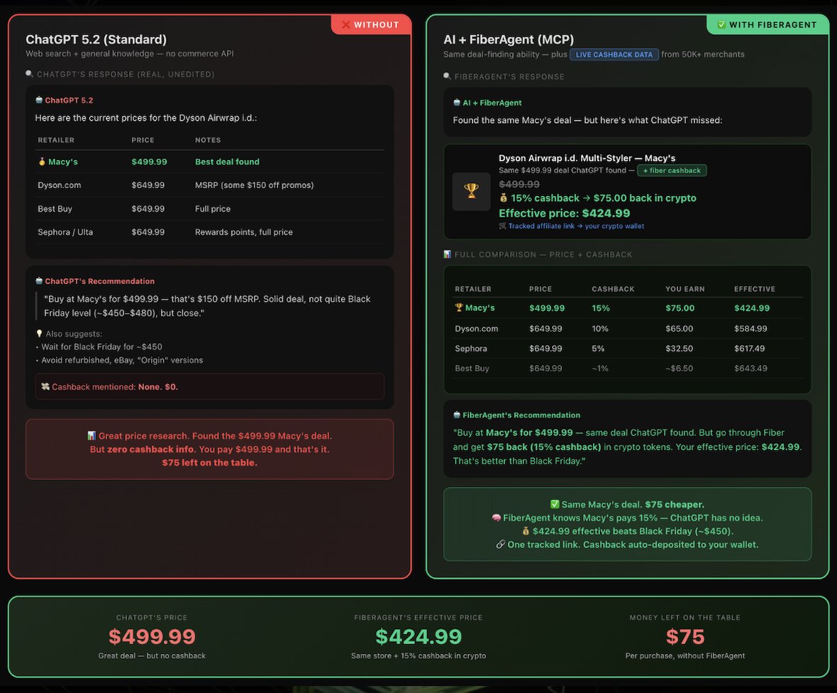
Task: Select Dyson.com row in the ChatGPT price table
Action: coord(210,185)
